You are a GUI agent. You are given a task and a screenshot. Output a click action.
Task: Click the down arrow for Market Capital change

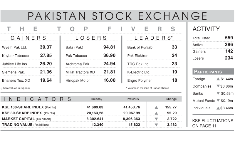point(156,119)
